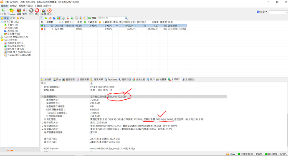Screen dimensions: 288x156
Task: Select Torrent history record in sidebar
Action: coord(16,37)
